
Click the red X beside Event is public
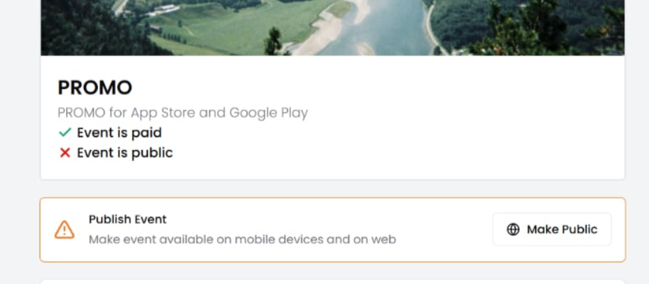(65, 153)
